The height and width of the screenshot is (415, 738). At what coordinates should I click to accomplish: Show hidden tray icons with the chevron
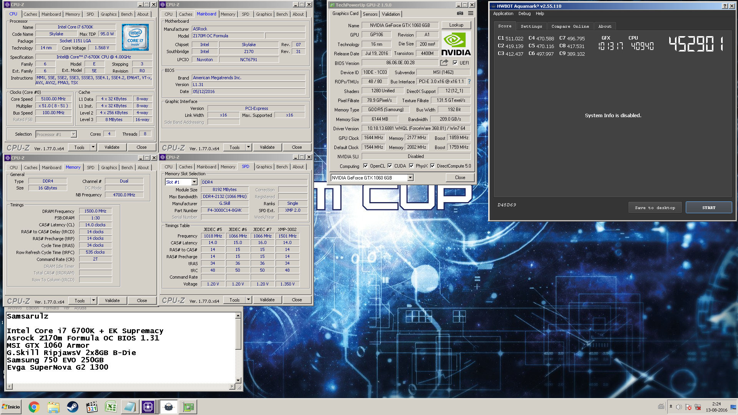[671, 407]
